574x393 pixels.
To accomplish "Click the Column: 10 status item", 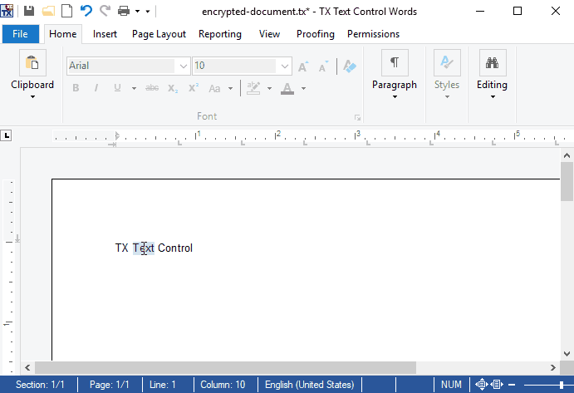I will click(x=223, y=385).
